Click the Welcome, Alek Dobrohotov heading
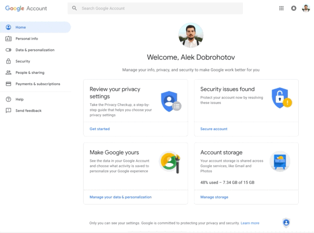 pyautogui.click(x=191, y=57)
